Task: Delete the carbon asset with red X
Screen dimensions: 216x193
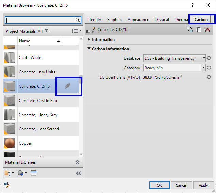Action: pos(207,29)
